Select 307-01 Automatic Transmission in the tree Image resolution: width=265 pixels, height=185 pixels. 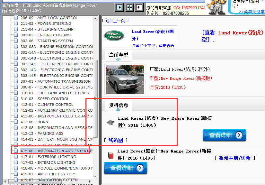pos(55,81)
